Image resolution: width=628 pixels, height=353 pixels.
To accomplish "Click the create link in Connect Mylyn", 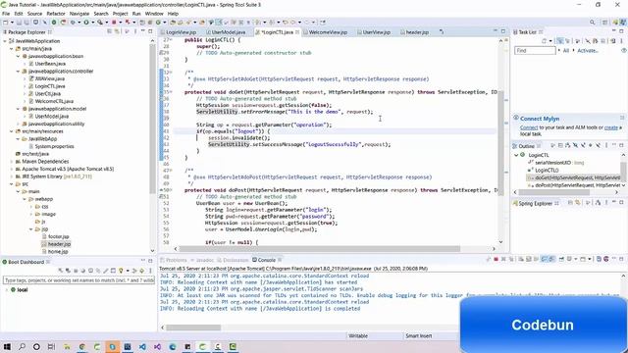I will pyautogui.click(x=610, y=127).
